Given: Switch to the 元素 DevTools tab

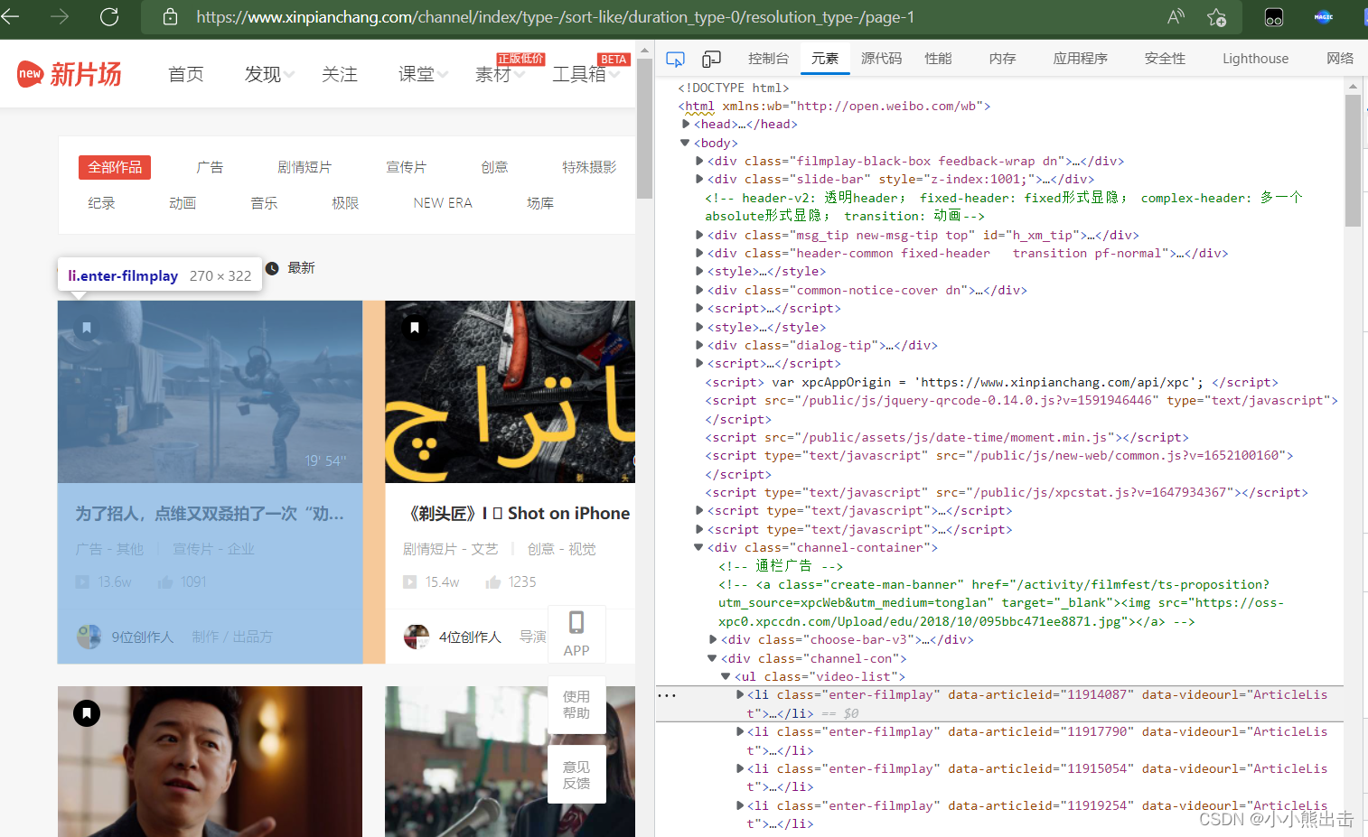Looking at the screenshot, I should (825, 59).
